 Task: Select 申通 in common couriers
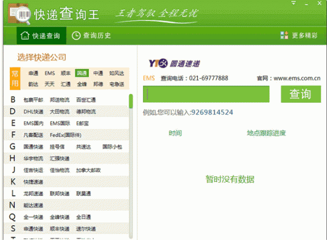pyautogui.click(x=33, y=73)
